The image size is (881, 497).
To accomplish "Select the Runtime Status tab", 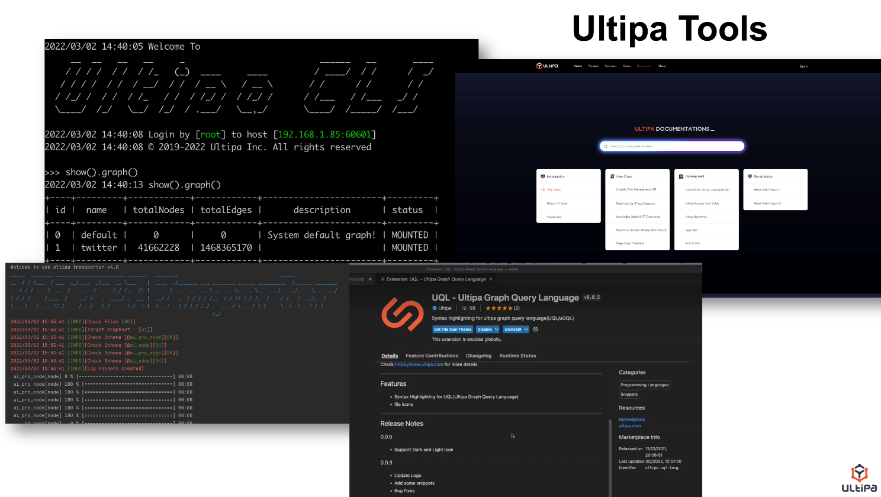I will [517, 356].
